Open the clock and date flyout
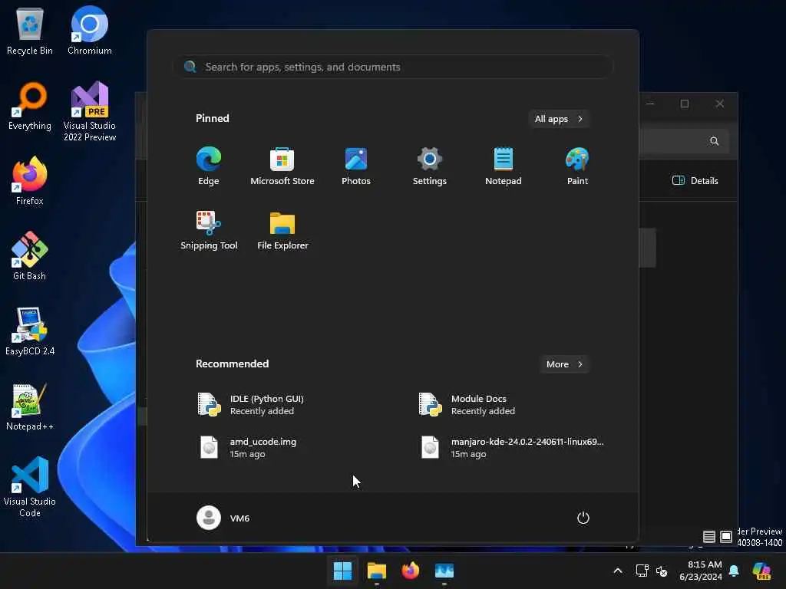The image size is (786, 589). click(x=701, y=571)
